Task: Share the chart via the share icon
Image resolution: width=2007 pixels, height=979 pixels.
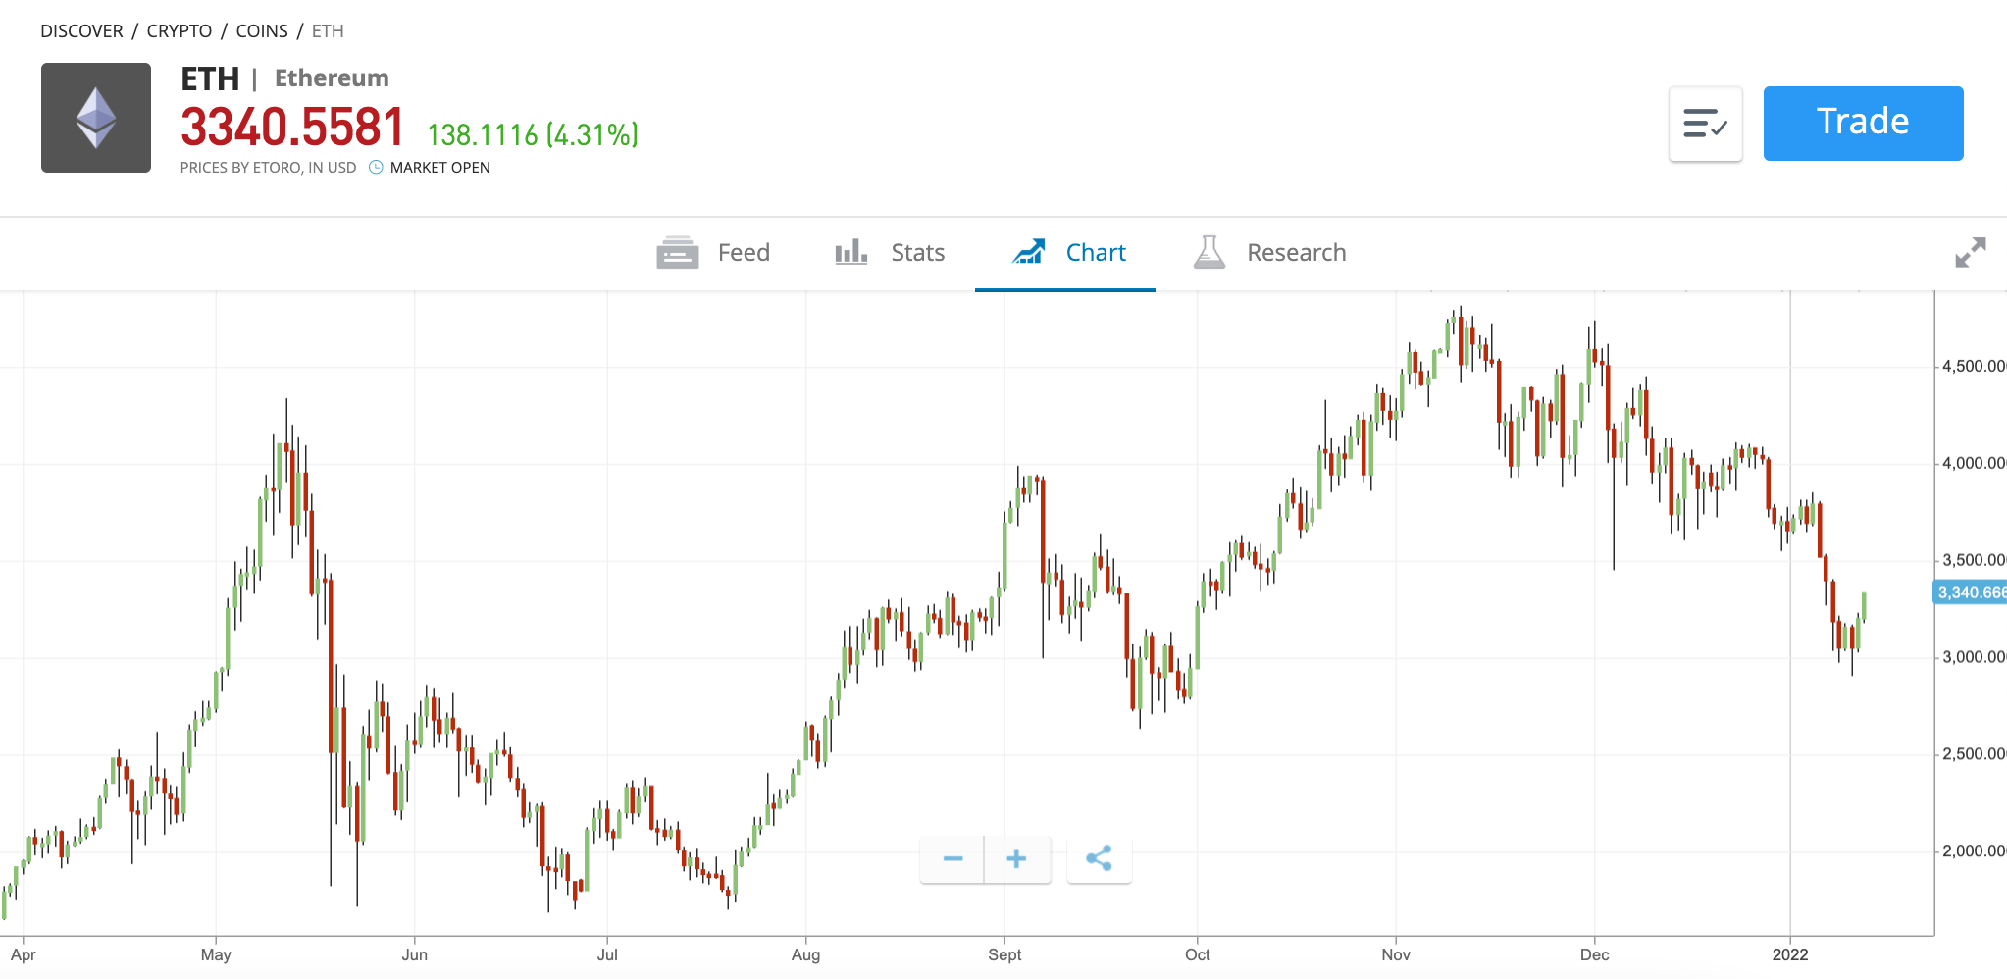Action: click(1099, 858)
